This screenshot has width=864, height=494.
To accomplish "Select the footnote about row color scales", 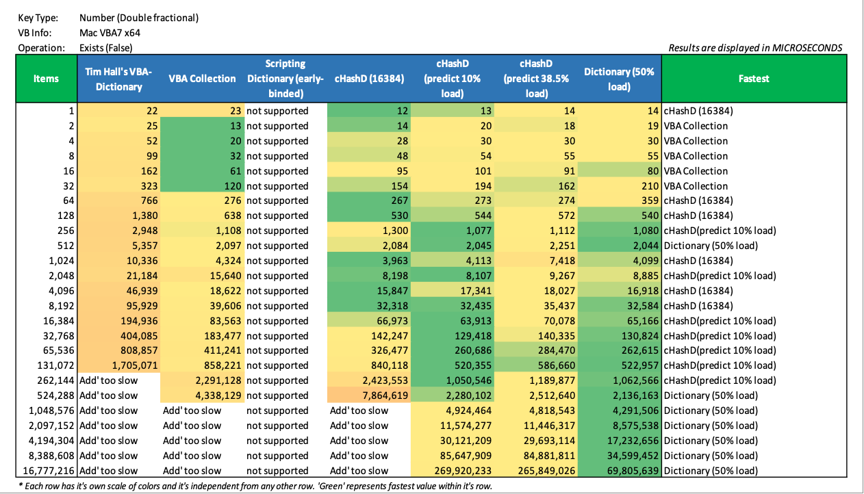I will [255, 486].
